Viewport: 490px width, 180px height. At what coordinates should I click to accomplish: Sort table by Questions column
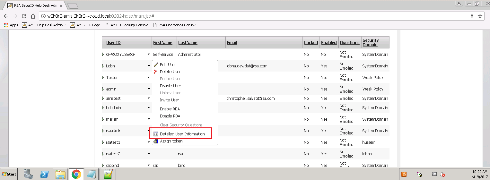coord(350,42)
